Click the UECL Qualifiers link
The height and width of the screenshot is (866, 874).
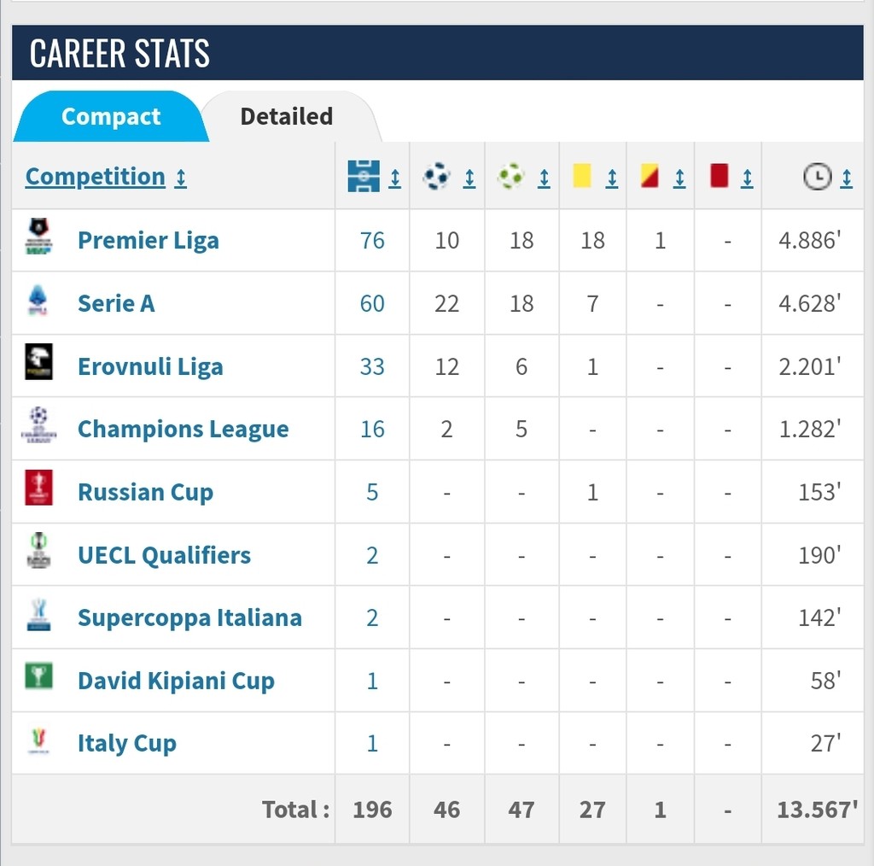click(x=164, y=555)
